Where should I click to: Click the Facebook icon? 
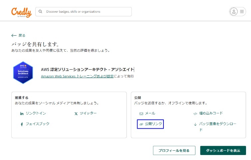tap(22, 124)
